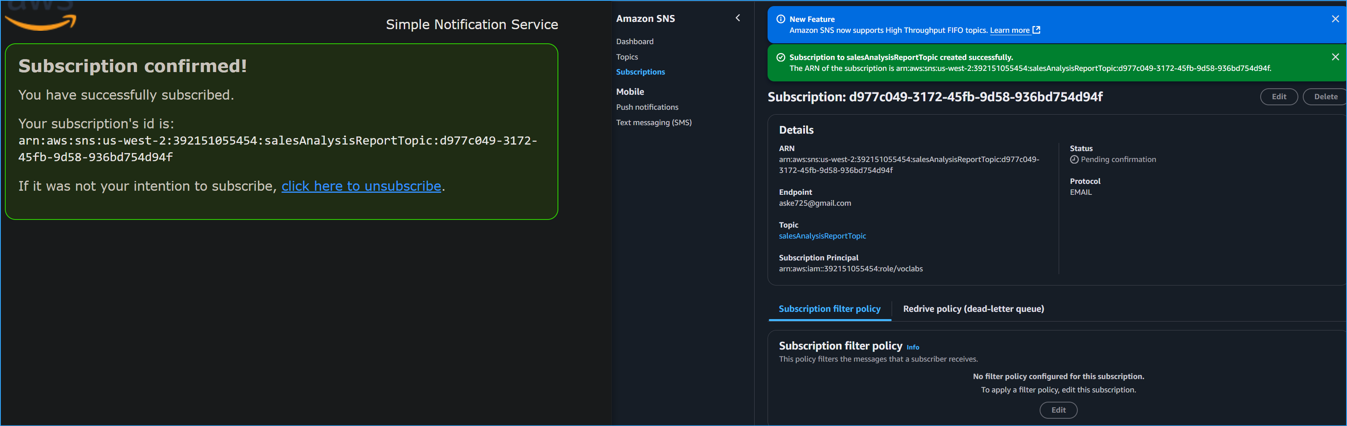Image resolution: width=1347 pixels, height=426 pixels.
Task: Click the Pending confirmation status icon
Action: point(1074,160)
